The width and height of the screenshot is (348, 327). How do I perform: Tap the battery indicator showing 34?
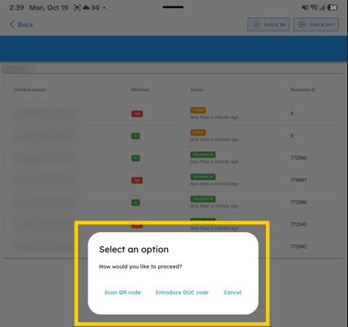pyautogui.click(x=333, y=7)
